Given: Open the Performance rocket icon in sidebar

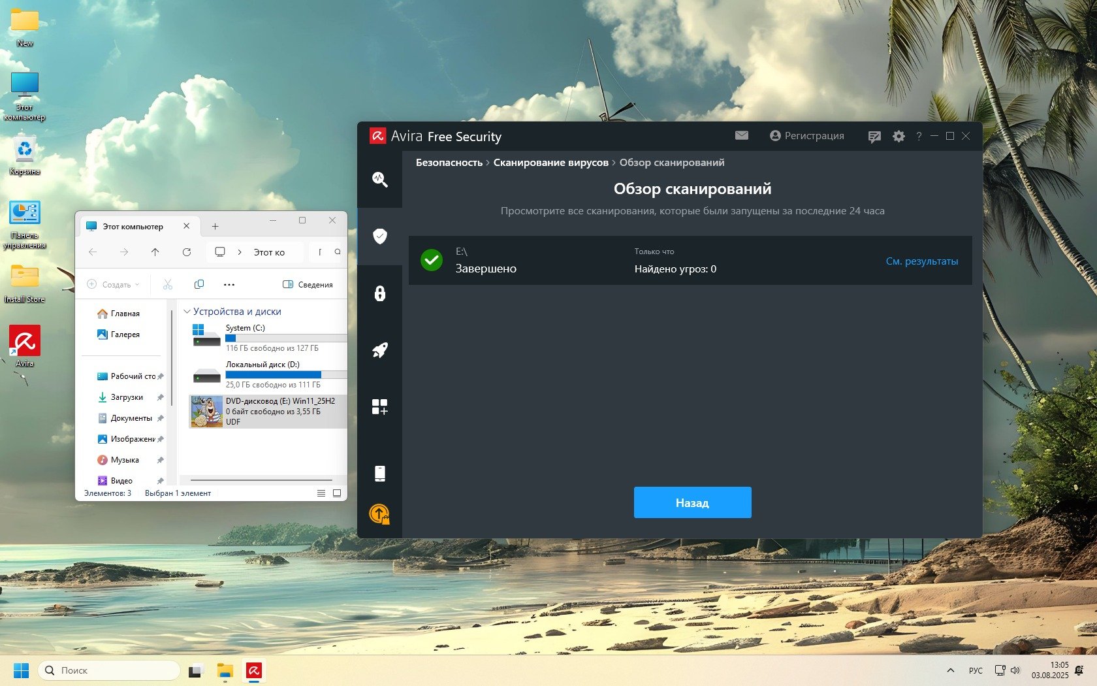Looking at the screenshot, I should [x=379, y=350].
